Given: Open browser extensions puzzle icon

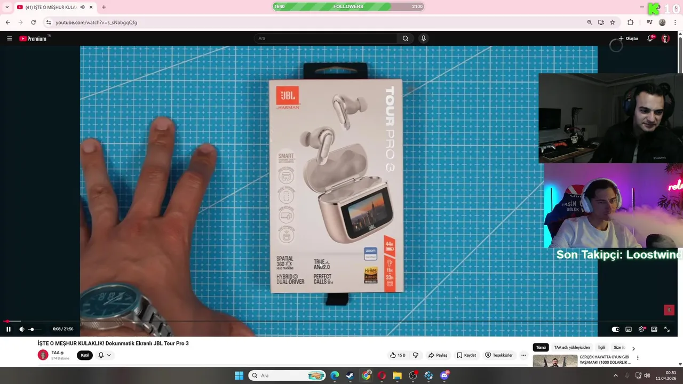Looking at the screenshot, I should [x=631, y=22].
